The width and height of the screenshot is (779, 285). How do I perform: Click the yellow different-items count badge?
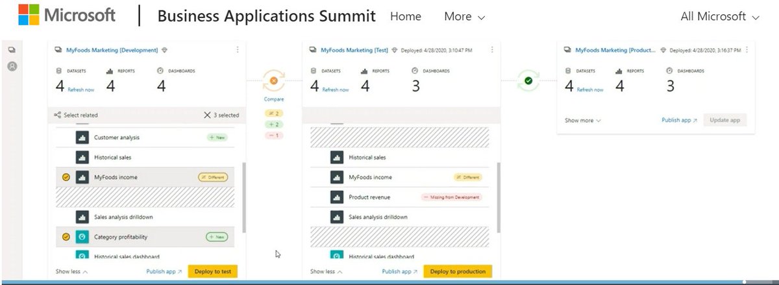click(273, 113)
